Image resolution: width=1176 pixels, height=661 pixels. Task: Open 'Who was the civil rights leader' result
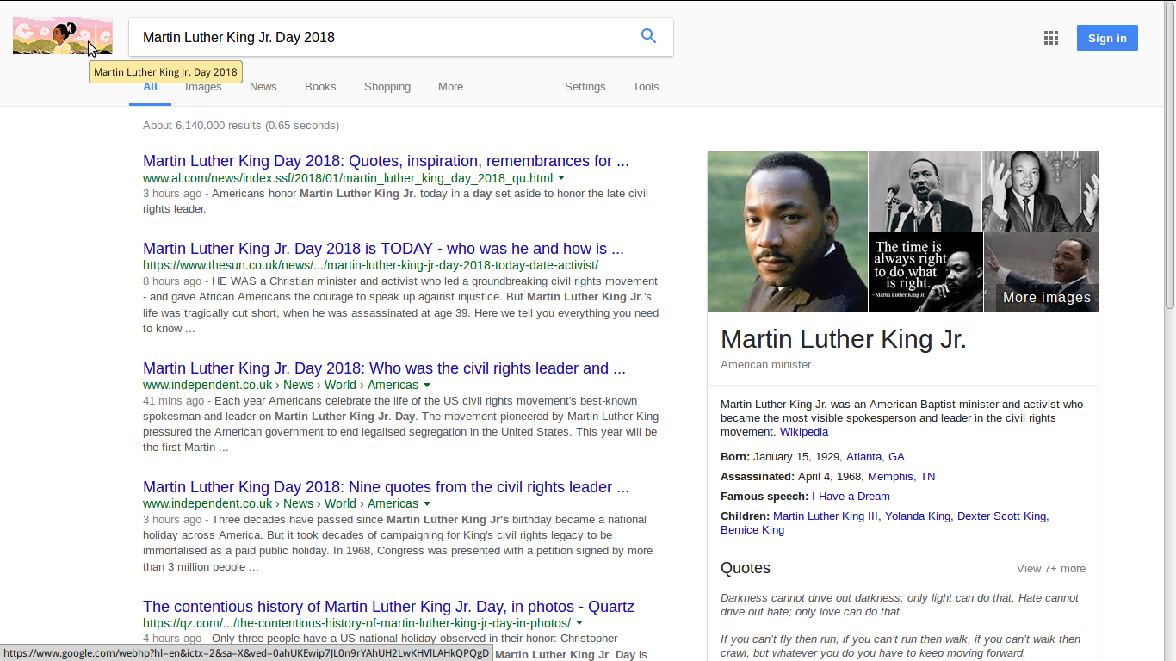pyautogui.click(x=384, y=368)
